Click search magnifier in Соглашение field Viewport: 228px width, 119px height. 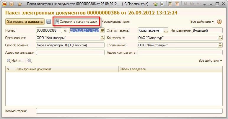point(220,45)
